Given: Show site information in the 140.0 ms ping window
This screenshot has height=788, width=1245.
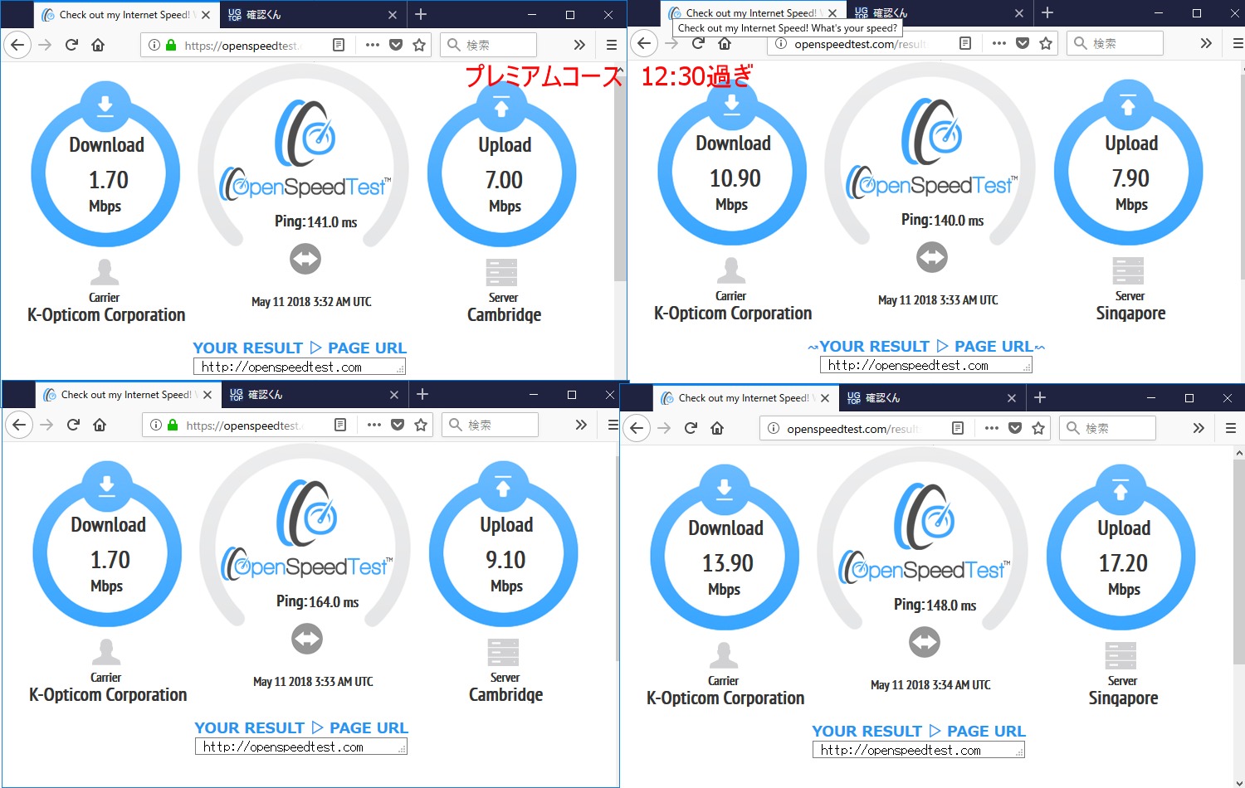Looking at the screenshot, I should point(780,43).
